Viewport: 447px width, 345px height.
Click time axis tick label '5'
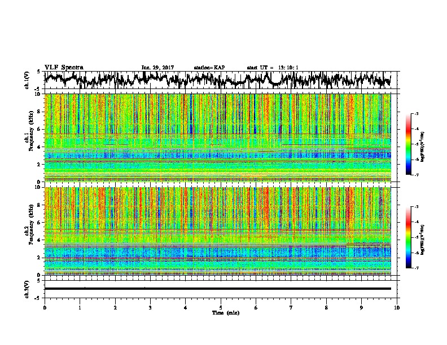point(221,308)
